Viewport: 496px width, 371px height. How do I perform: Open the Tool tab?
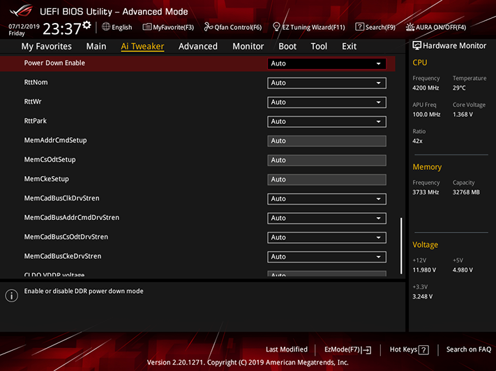tap(319, 47)
